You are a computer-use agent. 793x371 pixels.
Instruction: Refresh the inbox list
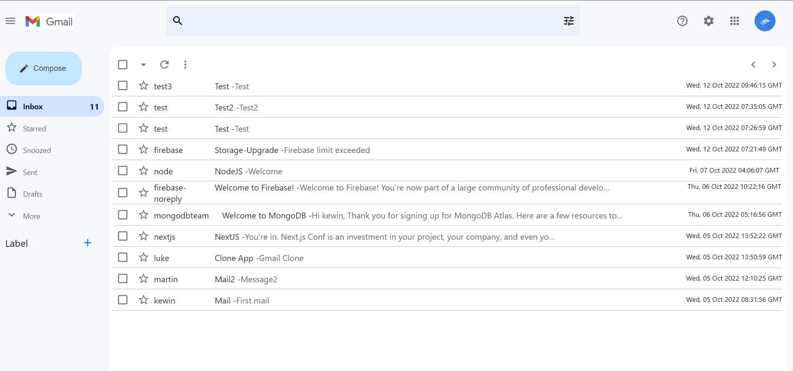[164, 65]
